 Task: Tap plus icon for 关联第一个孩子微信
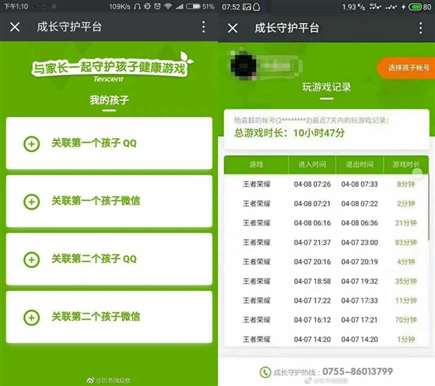[31, 201]
